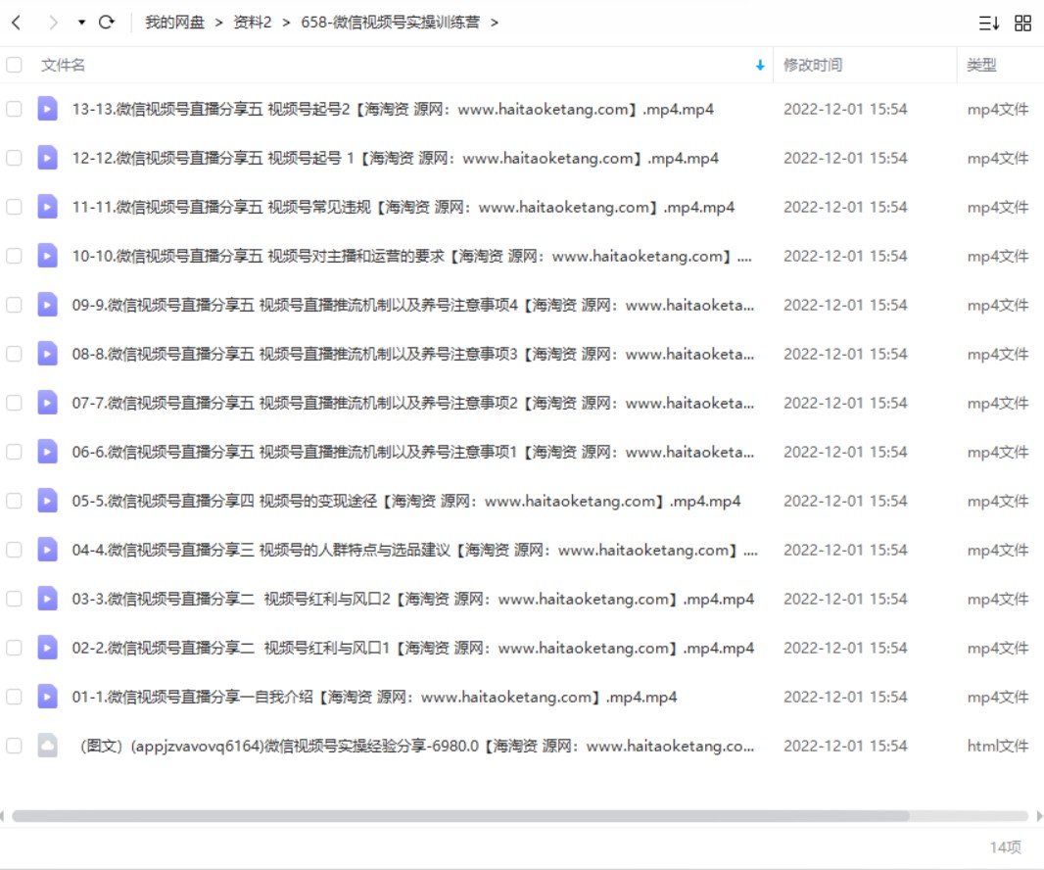This screenshot has width=1044, height=870.
Task: Check the box for 05-5 视频号的变现途径
Action: point(14,501)
